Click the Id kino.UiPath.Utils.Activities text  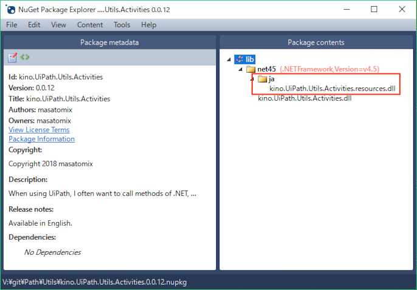(x=55, y=77)
